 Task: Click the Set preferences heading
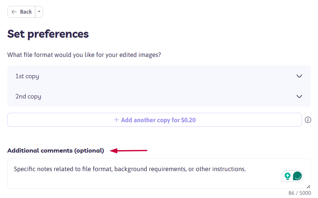[48, 34]
